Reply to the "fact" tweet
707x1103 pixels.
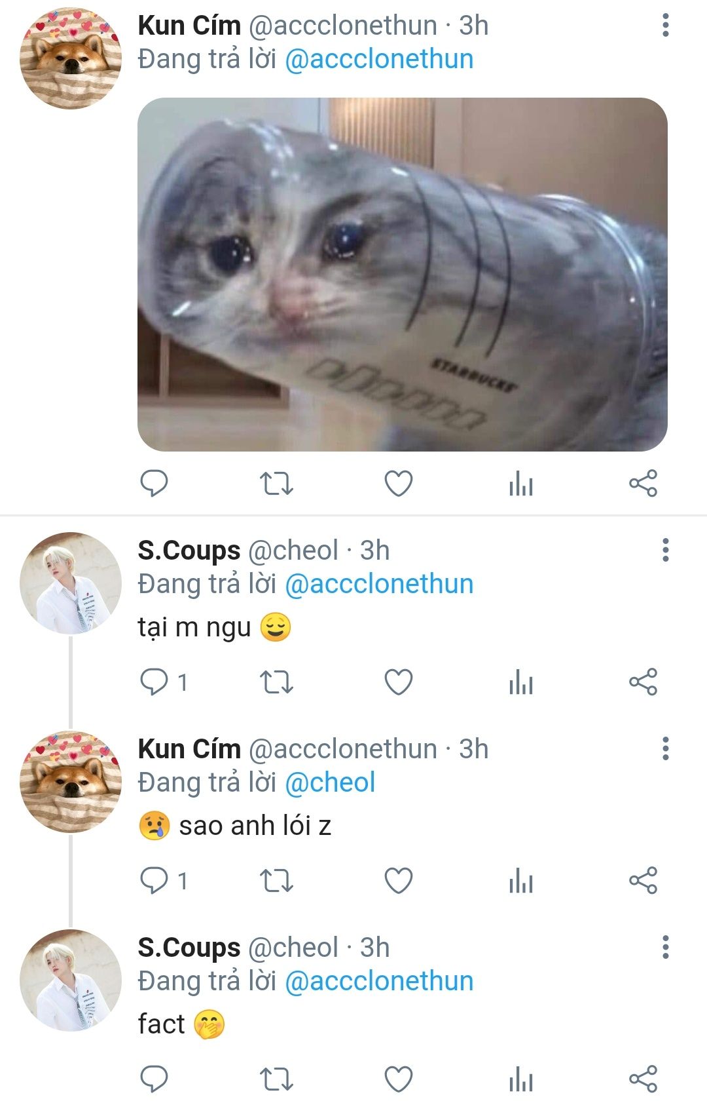click(154, 1079)
